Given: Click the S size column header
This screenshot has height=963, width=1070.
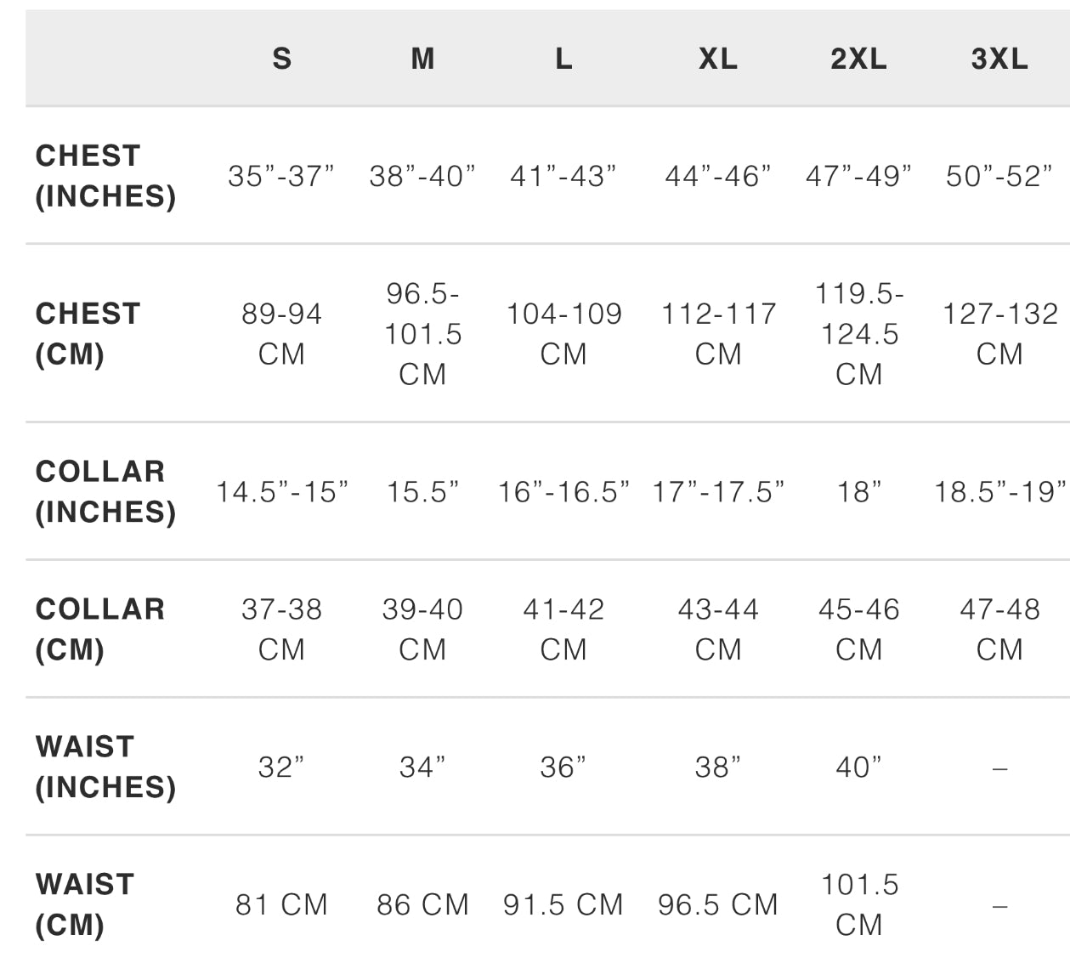Looking at the screenshot, I should tap(281, 59).
